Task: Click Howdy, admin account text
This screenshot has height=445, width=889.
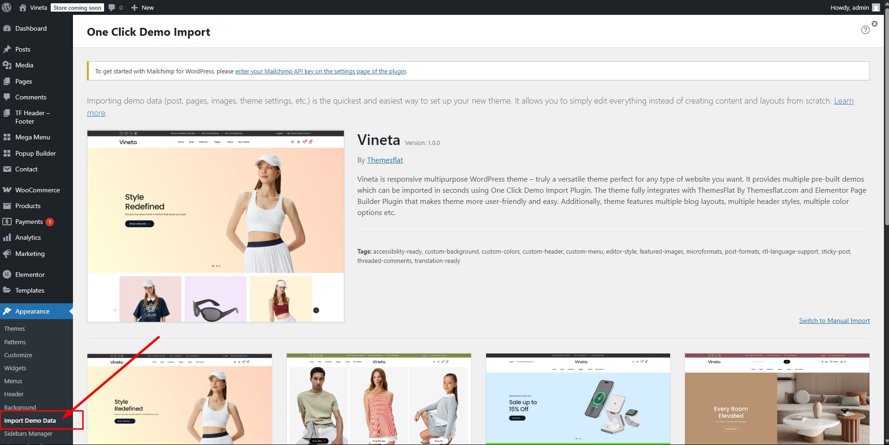Action: pos(849,7)
